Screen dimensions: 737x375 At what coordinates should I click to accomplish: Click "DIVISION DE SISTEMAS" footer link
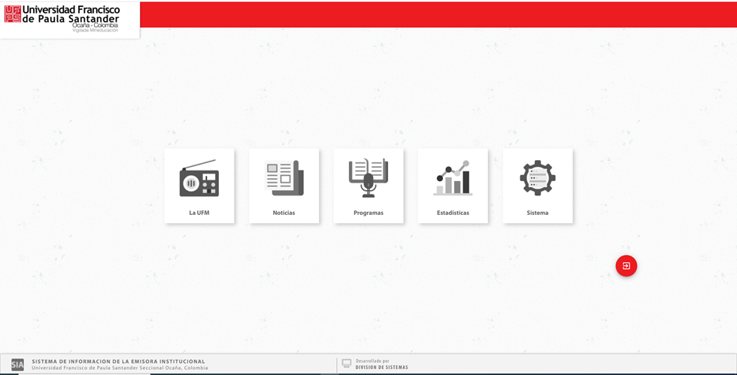pyautogui.click(x=382, y=367)
